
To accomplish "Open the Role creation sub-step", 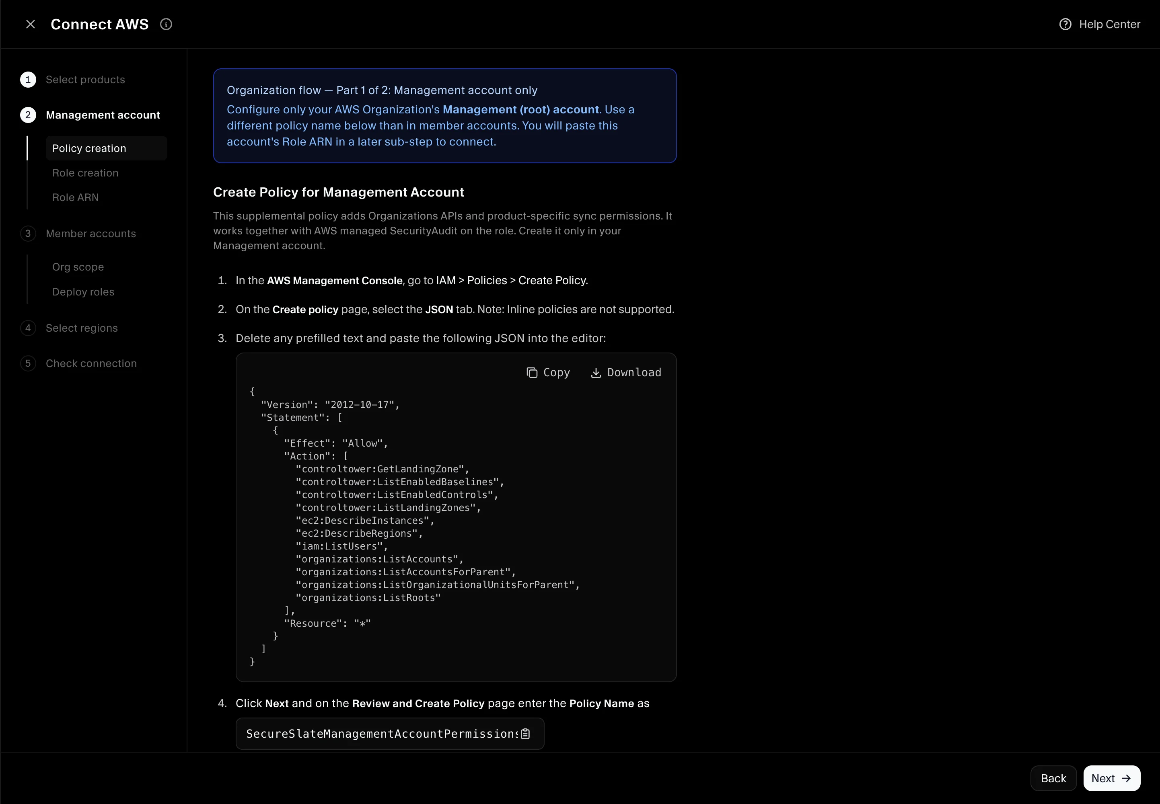I will click(85, 173).
